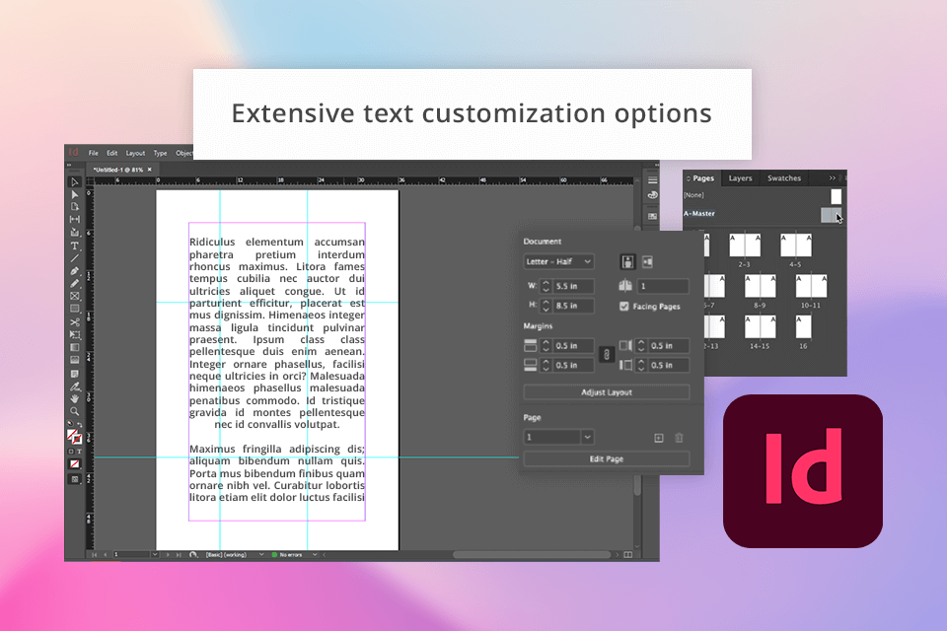The image size is (947, 631).
Task: Click the Stroke color swatch in toolbox
Action: click(77, 440)
